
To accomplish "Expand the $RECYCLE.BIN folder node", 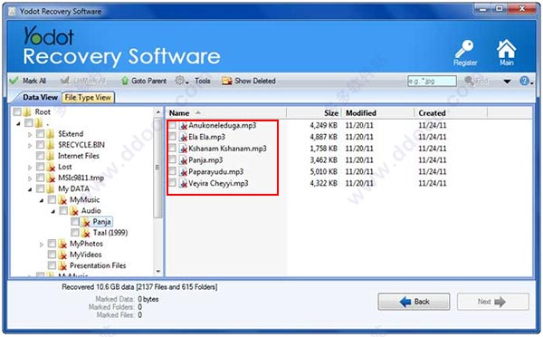I will pos(30,146).
